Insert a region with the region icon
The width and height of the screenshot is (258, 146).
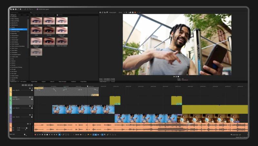[x=91, y=134]
